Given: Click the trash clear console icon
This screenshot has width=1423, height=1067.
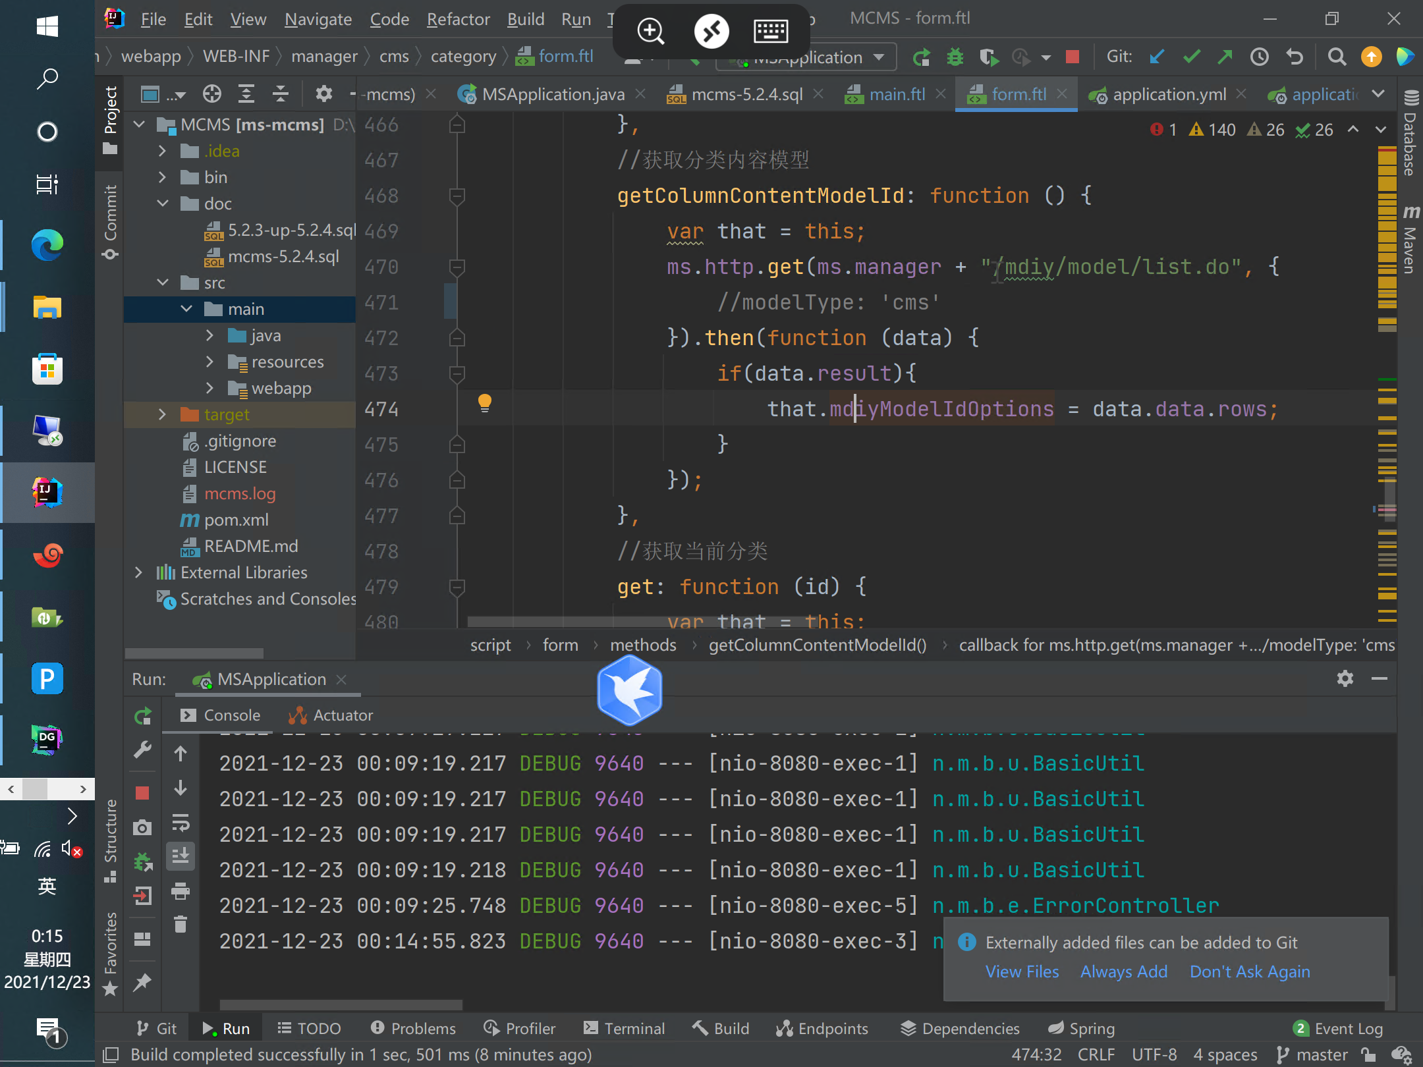Looking at the screenshot, I should (x=181, y=925).
